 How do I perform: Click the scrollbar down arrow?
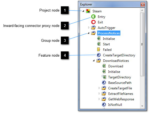coord(142,106)
